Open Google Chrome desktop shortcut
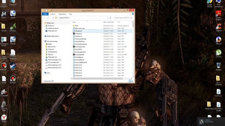 (x=210, y=3)
